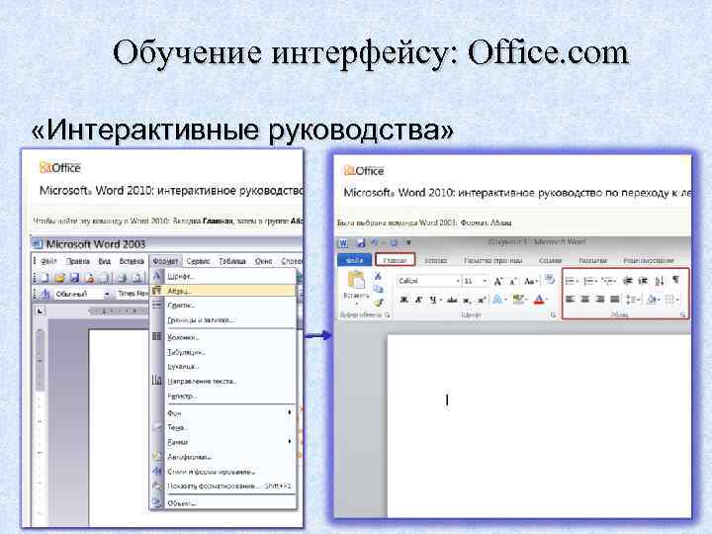The width and height of the screenshot is (712, 534).
Task: Open the Times New font box in Word 2003
Action: tap(133, 294)
